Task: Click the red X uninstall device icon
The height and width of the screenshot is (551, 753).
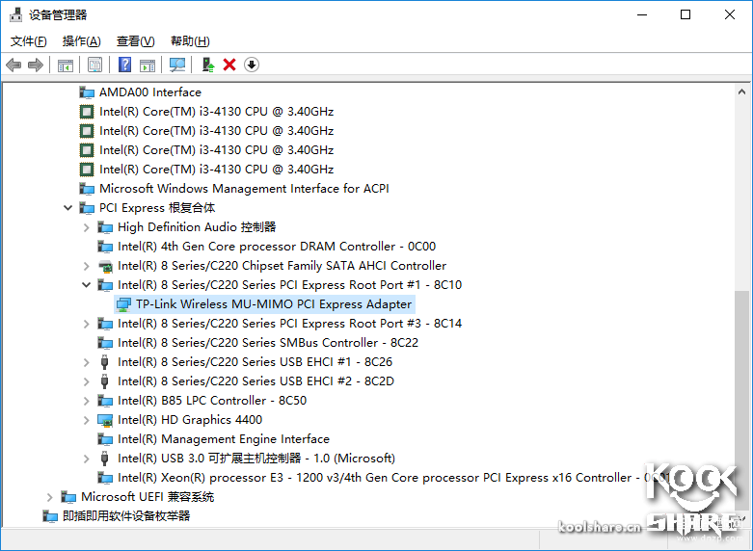Action: [229, 65]
